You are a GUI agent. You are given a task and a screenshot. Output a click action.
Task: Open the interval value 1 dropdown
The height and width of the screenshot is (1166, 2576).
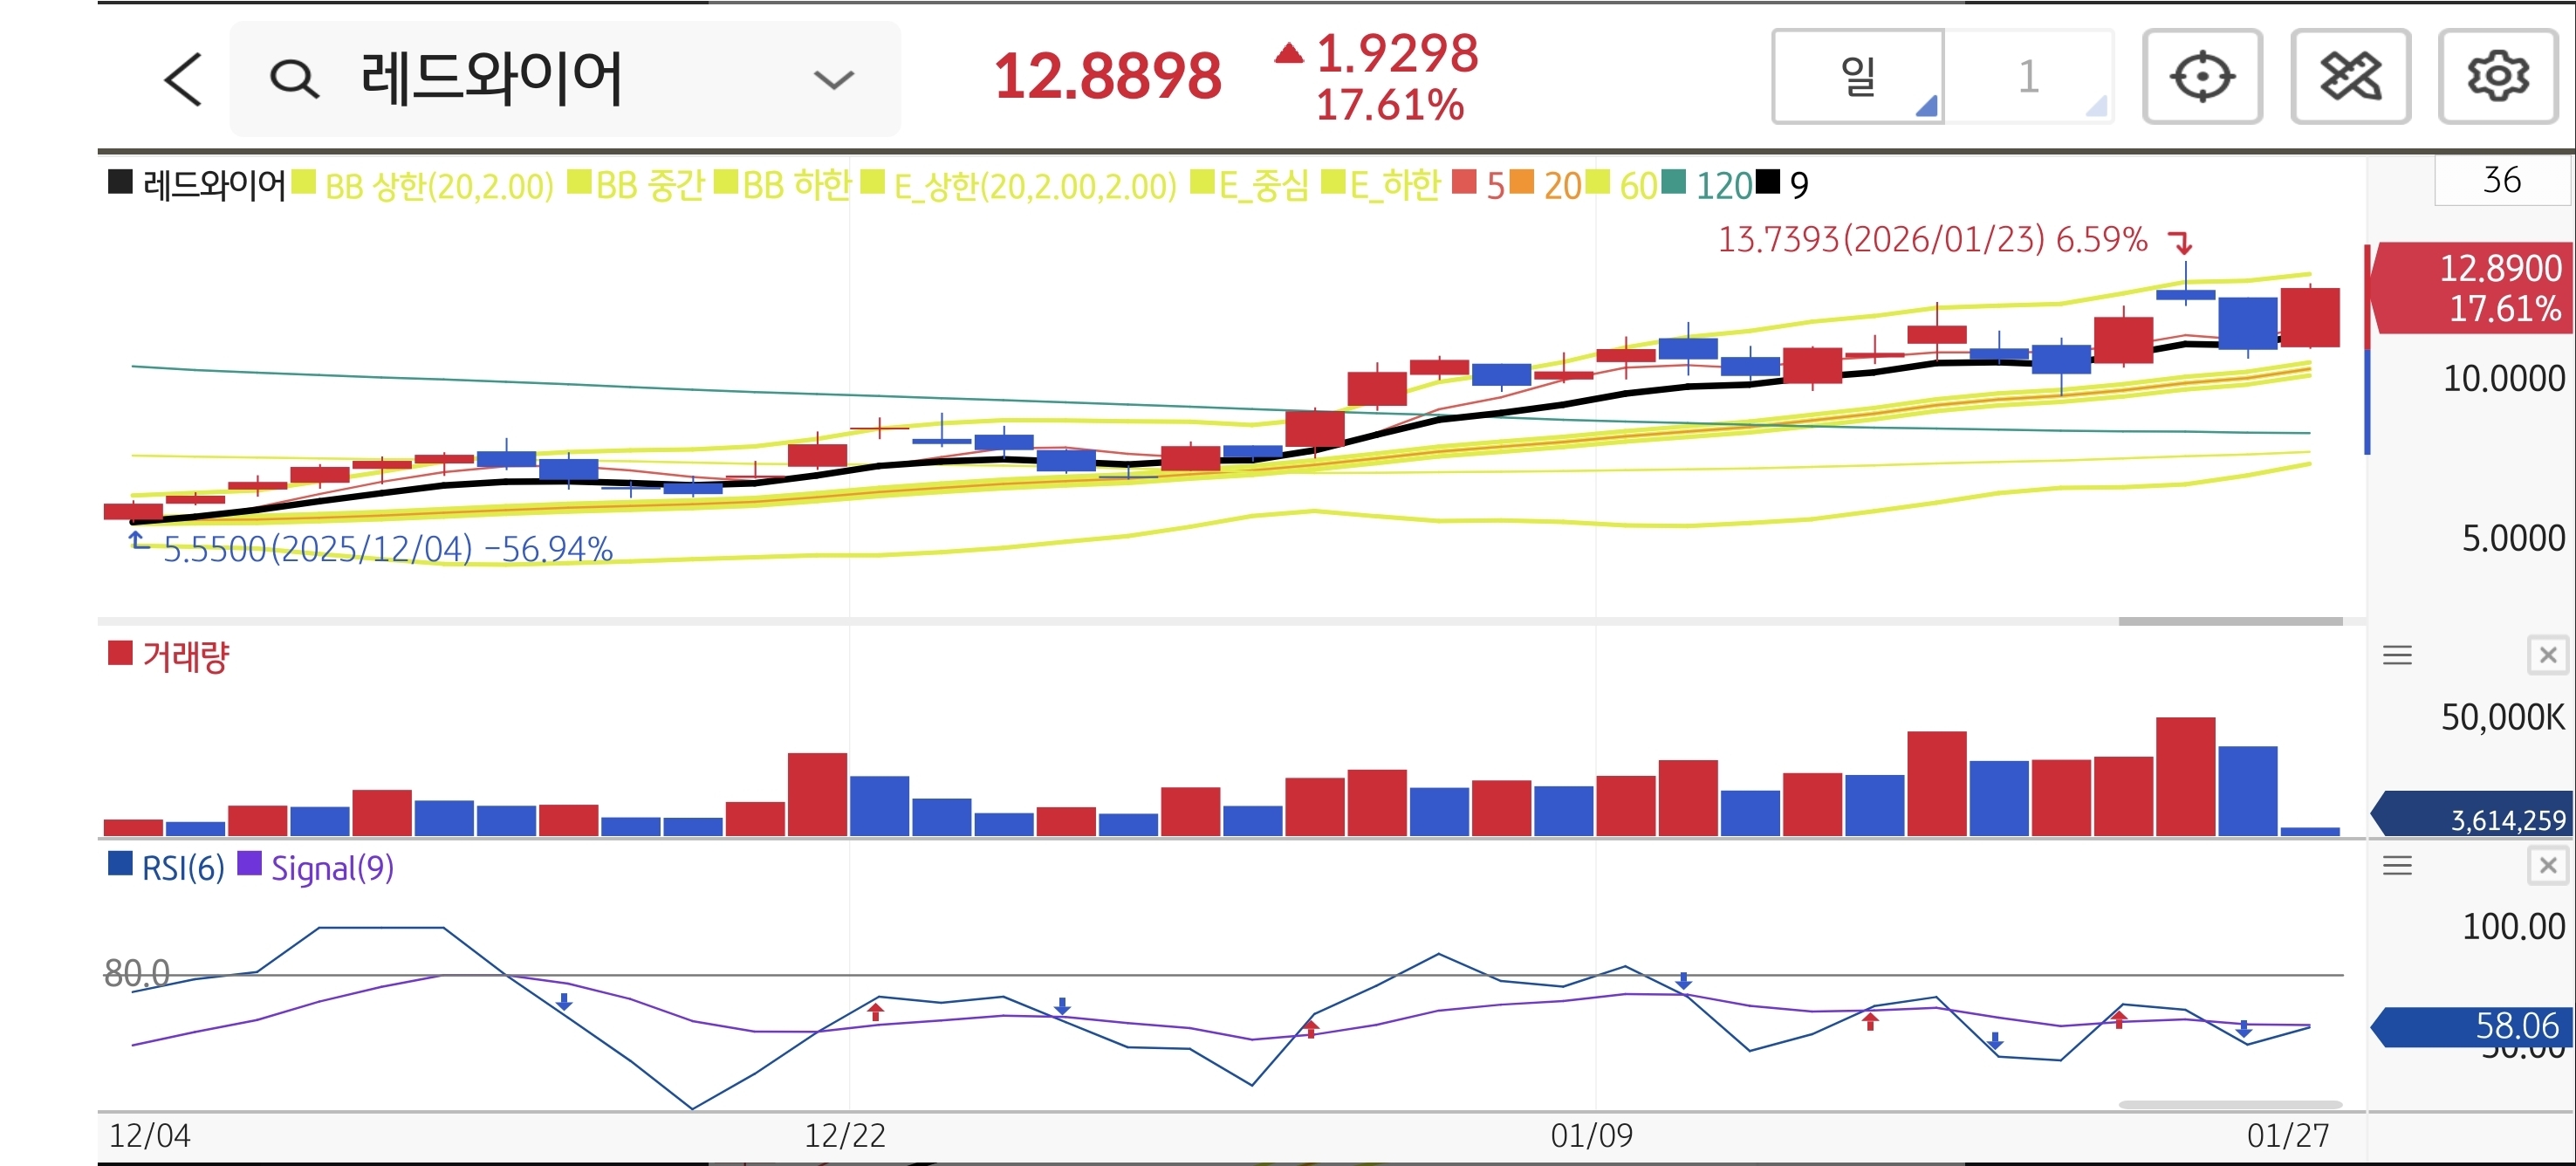point(2028,77)
